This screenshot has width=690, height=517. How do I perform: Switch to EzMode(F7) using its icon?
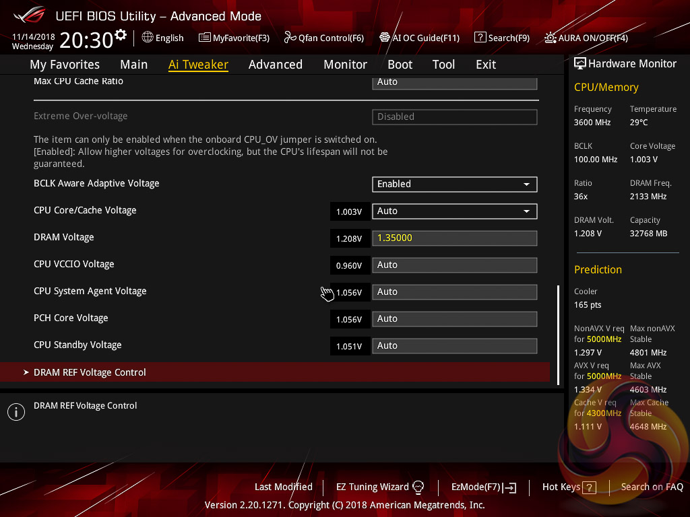[511, 487]
